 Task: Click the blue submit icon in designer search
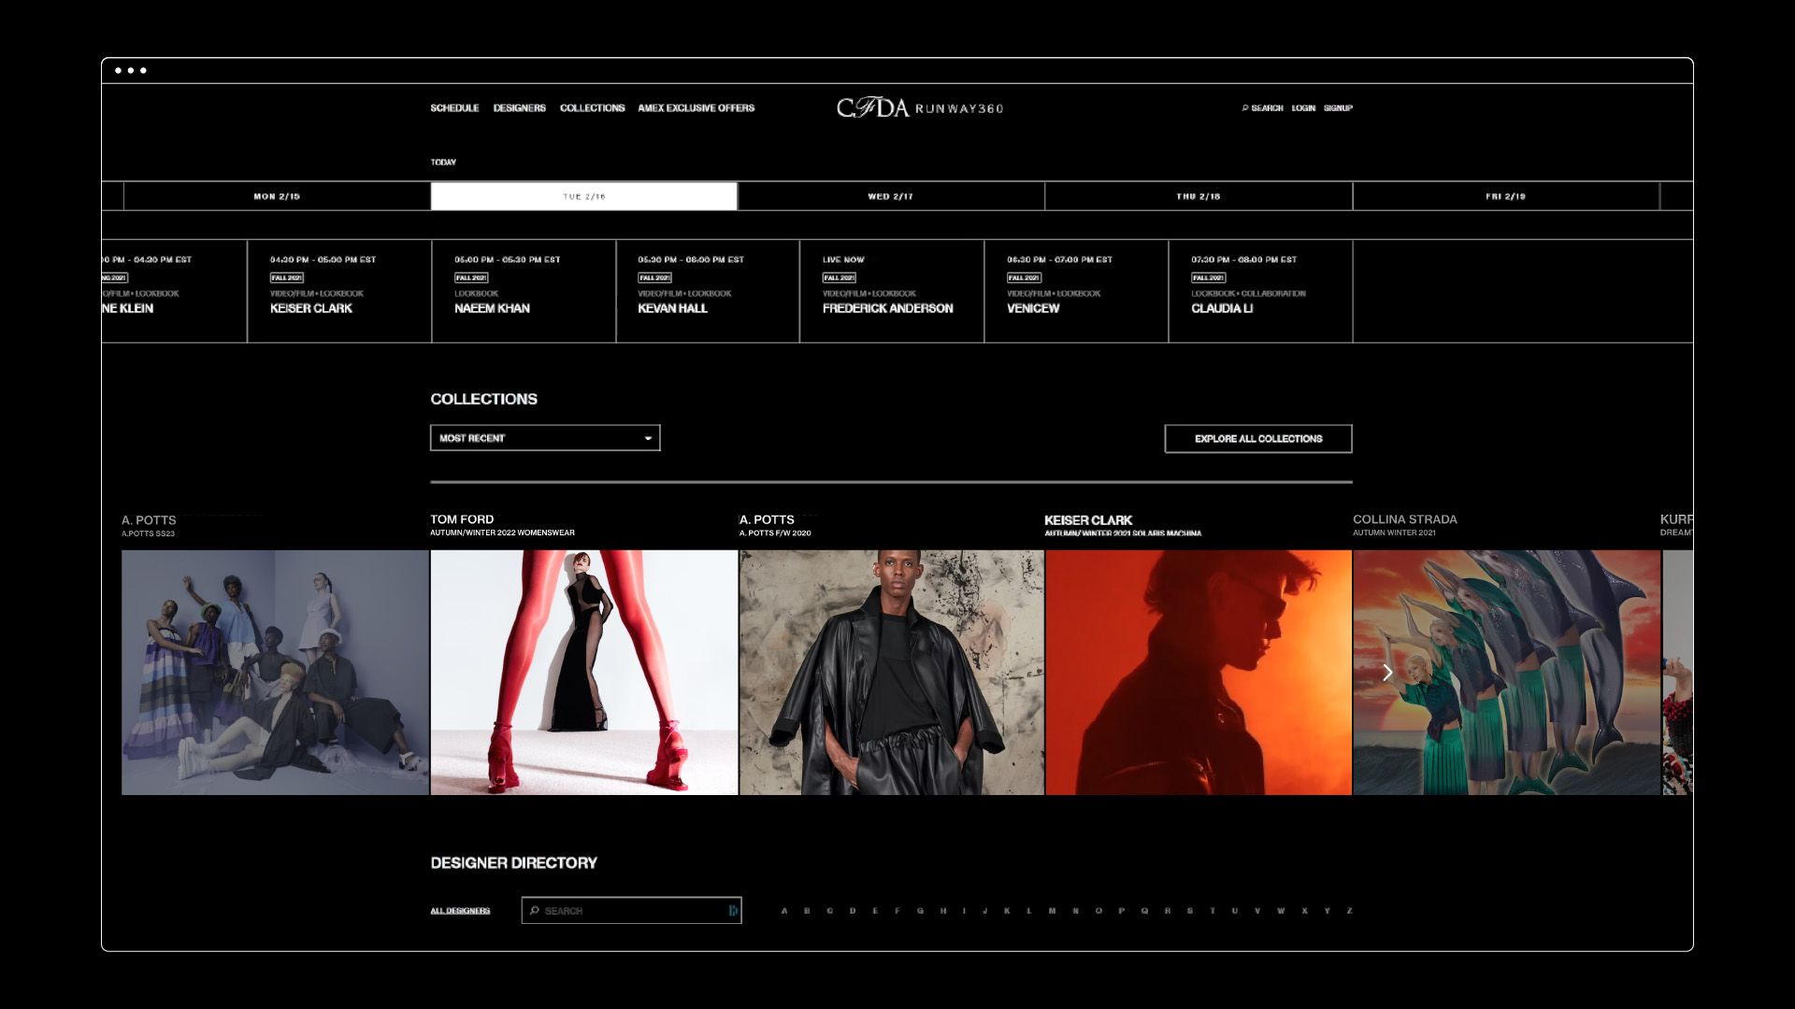(x=733, y=911)
